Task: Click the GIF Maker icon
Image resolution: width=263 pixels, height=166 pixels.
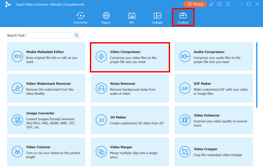Action: coord(185,88)
